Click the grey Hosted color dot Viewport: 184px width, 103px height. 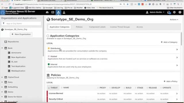pos(49,56)
